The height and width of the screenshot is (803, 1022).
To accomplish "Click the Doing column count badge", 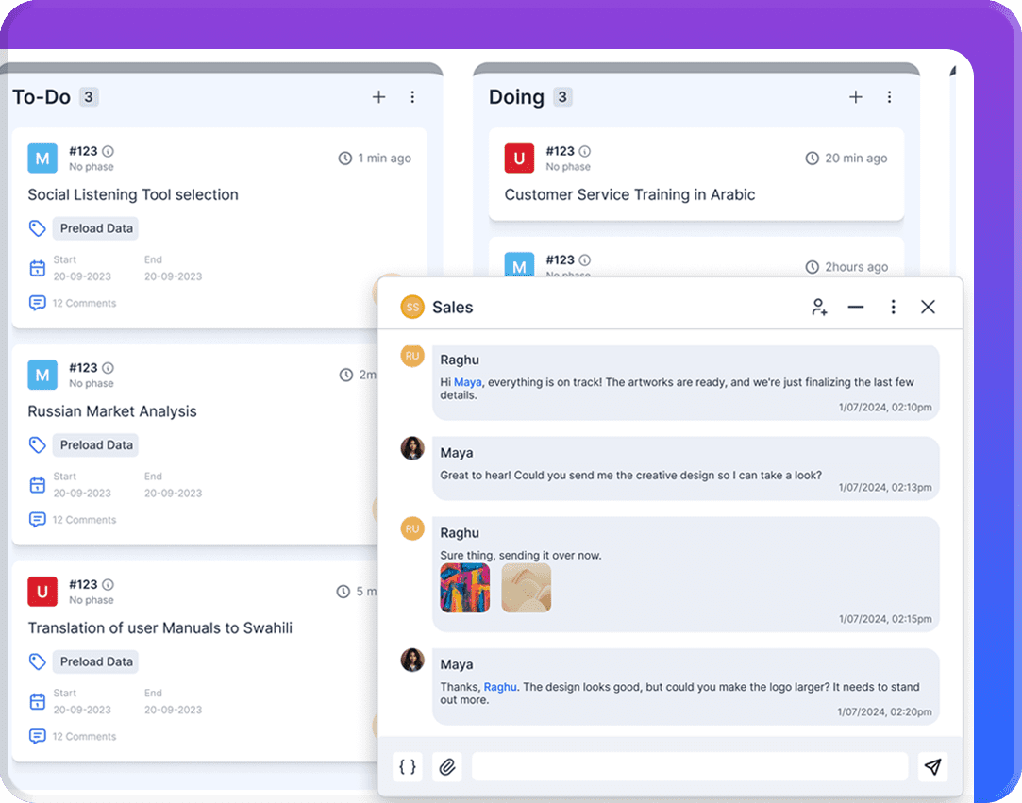I will tap(562, 97).
